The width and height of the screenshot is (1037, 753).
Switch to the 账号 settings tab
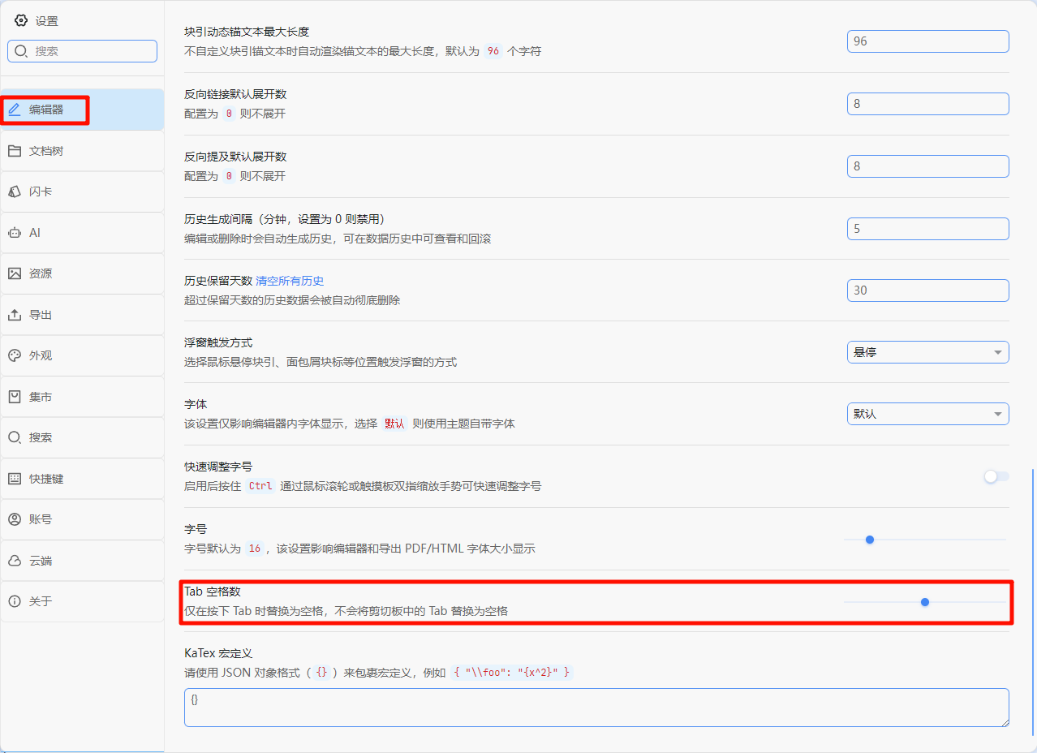click(41, 519)
